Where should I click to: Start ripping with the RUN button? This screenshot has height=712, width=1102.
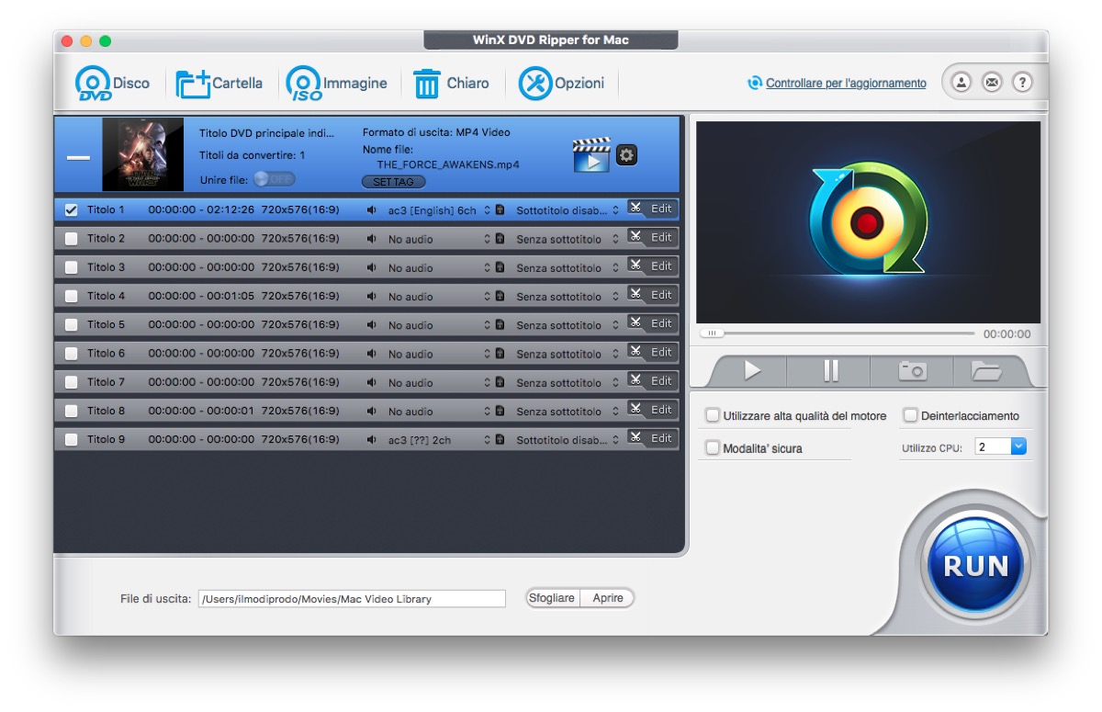tap(974, 565)
